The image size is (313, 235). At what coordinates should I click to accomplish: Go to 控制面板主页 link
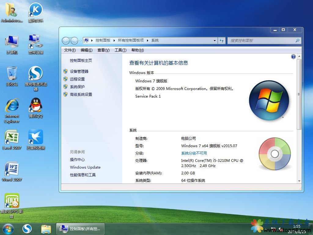[x=81, y=61]
